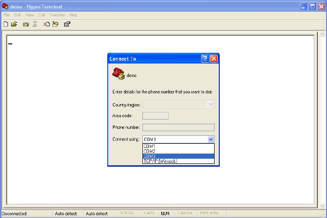Click the Disconnect toolbar icon
This screenshot has height=218, width=327.
(x=35, y=24)
